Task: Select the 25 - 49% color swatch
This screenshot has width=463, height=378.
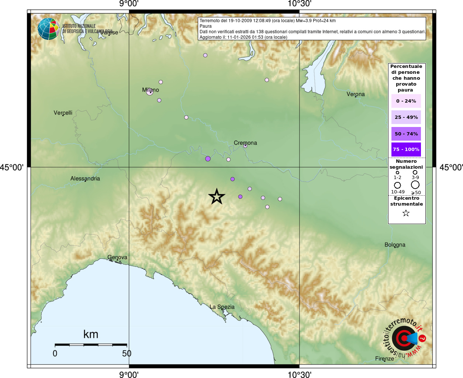Action: tap(406, 117)
